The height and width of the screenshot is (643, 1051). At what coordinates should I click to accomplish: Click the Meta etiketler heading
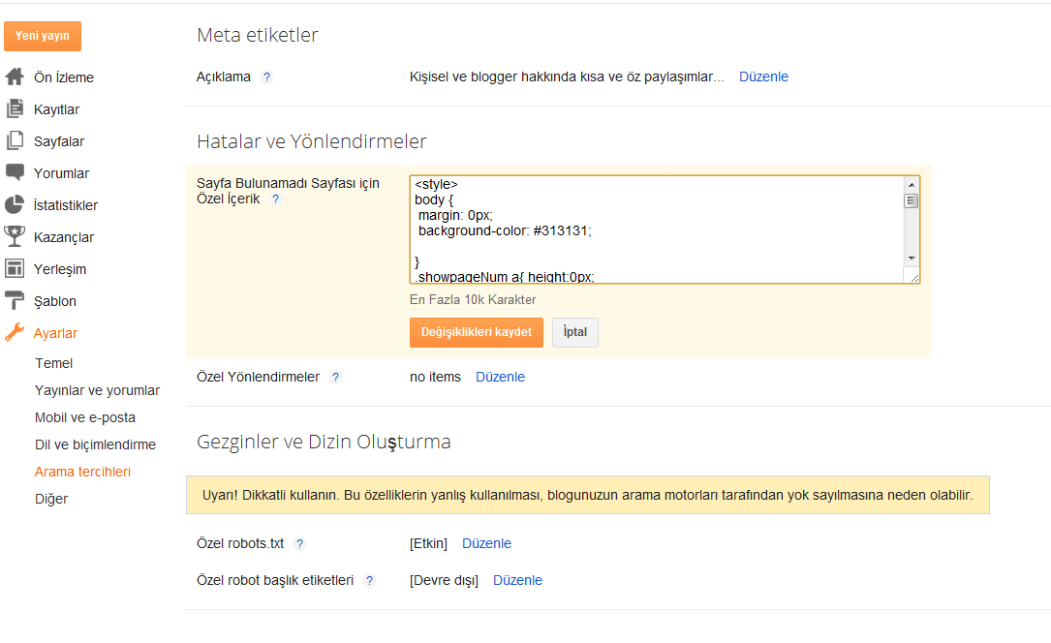(258, 35)
